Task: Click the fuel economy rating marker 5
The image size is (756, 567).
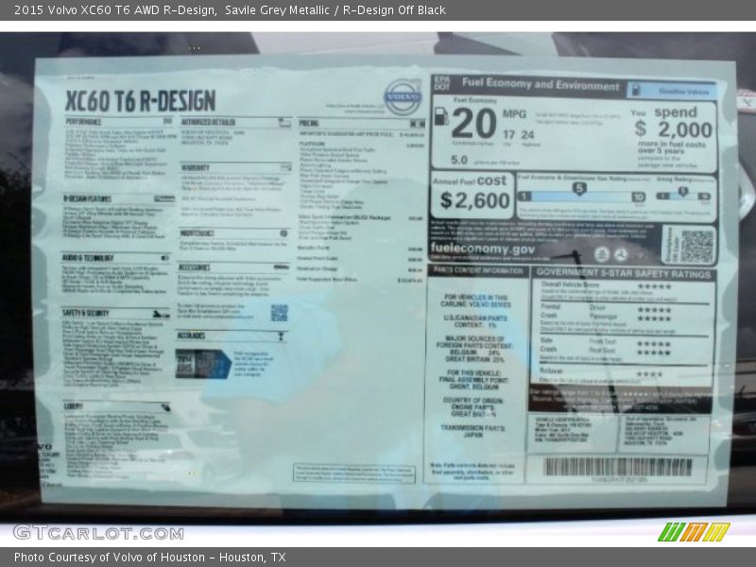Action: [x=579, y=189]
